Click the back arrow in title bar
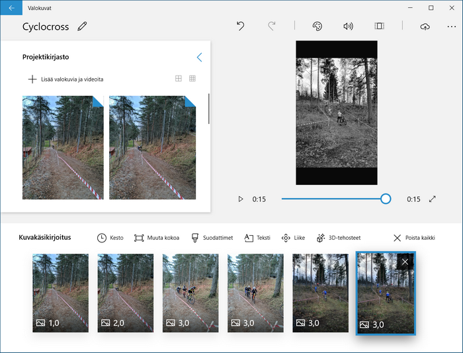The height and width of the screenshot is (353, 463). [11, 8]
